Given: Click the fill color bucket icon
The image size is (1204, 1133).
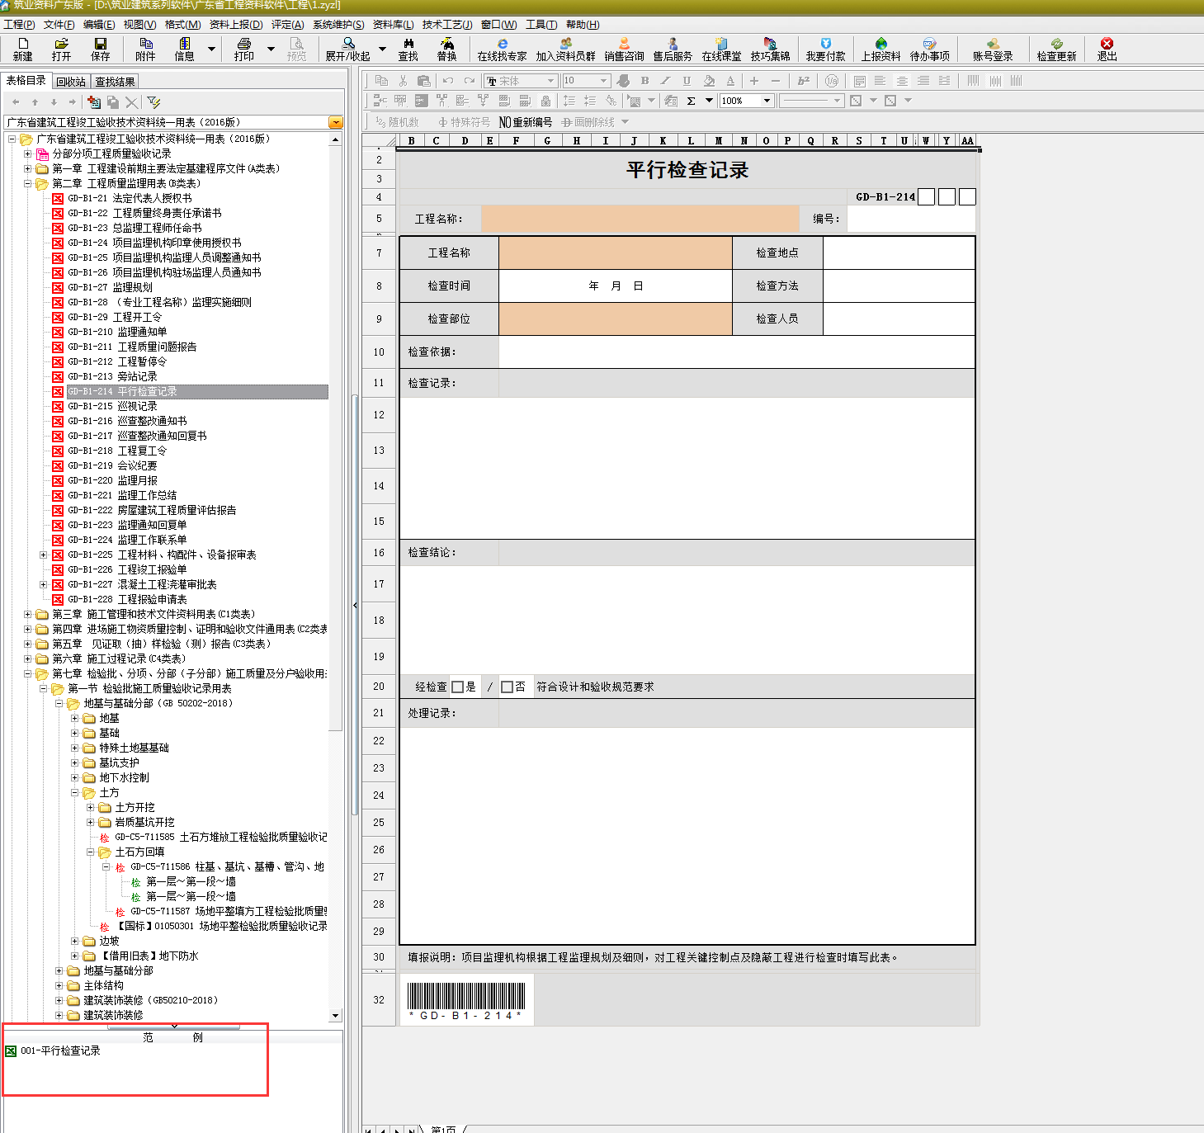Looking at the screenshot, I should [708, 80].
